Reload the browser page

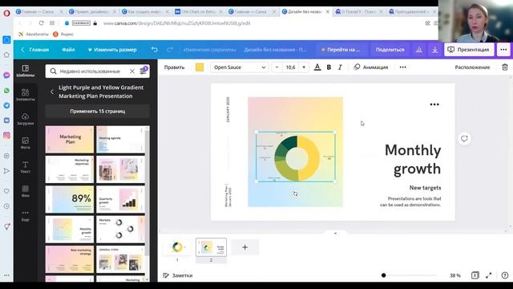[41, 23]
